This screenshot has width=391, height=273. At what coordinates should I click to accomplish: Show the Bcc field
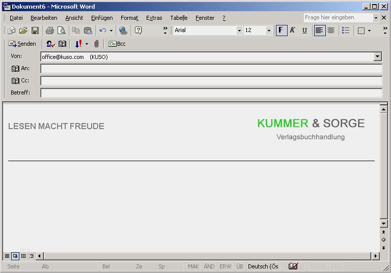117,44
